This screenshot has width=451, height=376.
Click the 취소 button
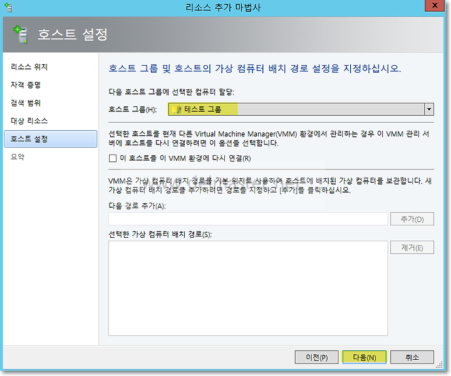tap(412, 357)
